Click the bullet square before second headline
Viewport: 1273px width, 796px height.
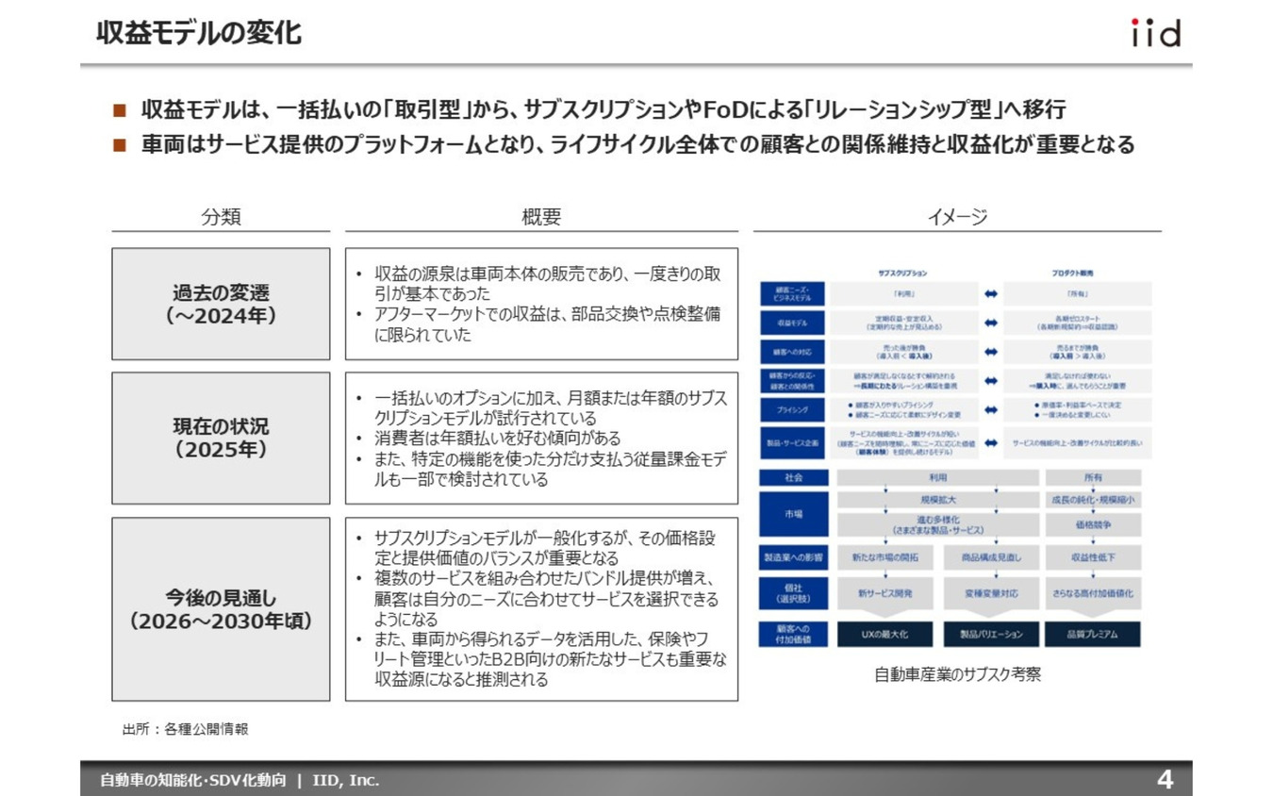click(x=118, y=144)
